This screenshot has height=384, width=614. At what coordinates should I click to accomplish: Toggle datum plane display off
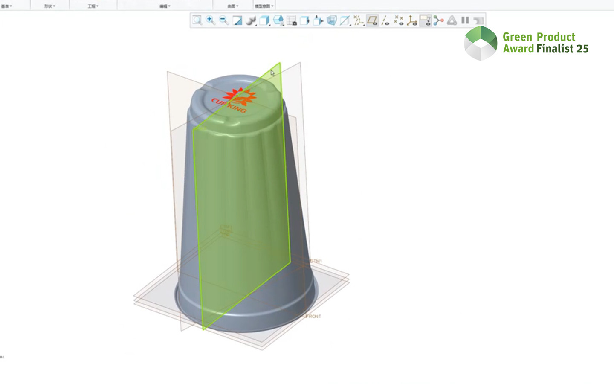[372, 20]
